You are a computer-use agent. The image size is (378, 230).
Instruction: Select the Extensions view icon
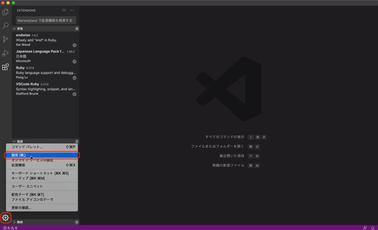[x=5, y=67]
